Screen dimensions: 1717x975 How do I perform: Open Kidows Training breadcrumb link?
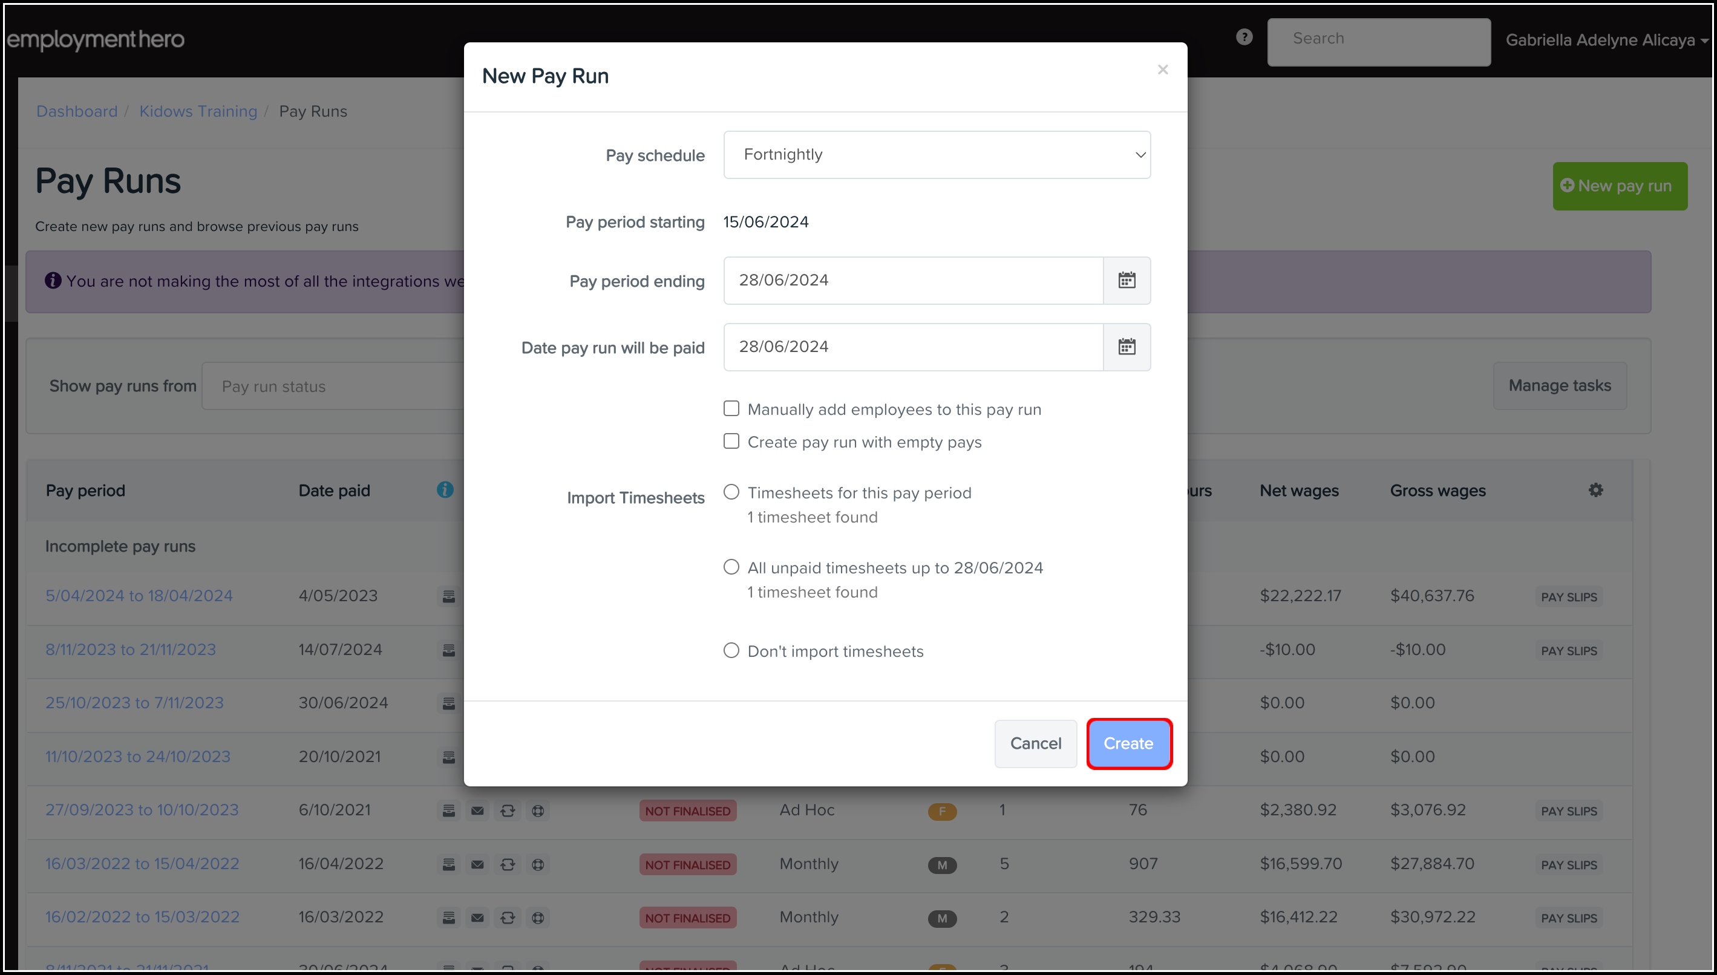[198, 111]
